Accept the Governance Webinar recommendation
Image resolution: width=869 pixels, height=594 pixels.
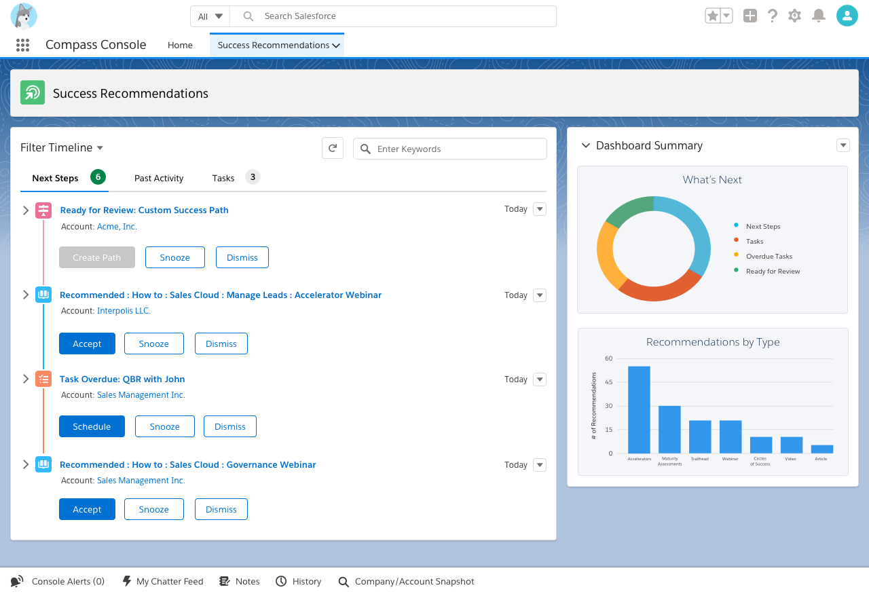[x=87, y=509]
